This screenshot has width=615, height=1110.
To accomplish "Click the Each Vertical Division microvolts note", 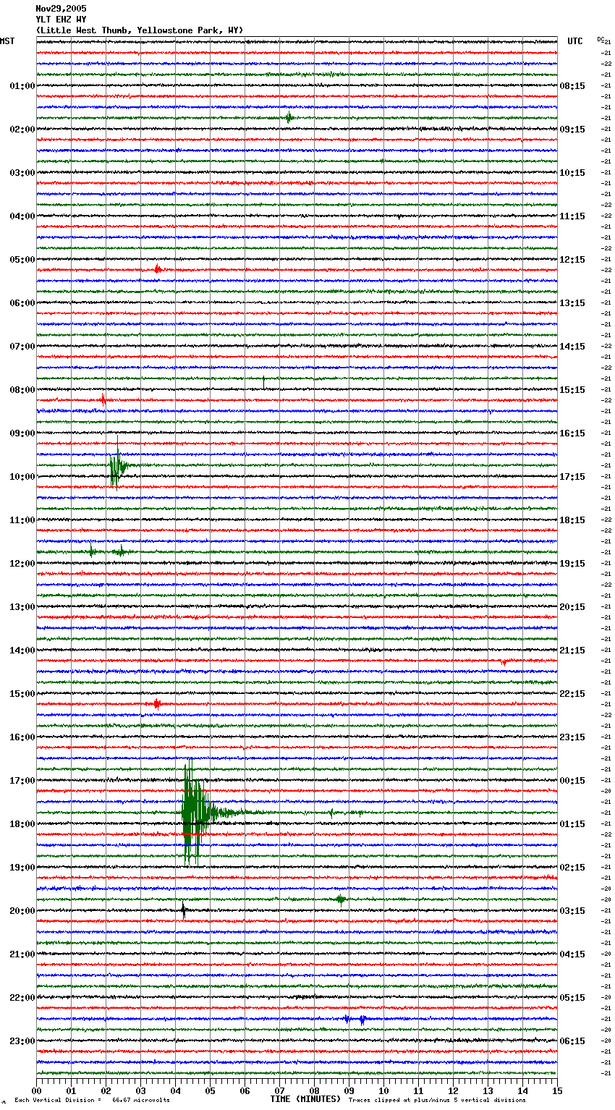I will click(92, 1100).
